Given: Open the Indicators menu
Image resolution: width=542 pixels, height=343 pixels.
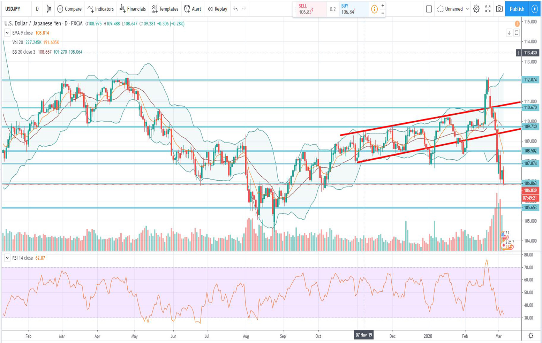Looking at the screenshot, I should [100, 9].
